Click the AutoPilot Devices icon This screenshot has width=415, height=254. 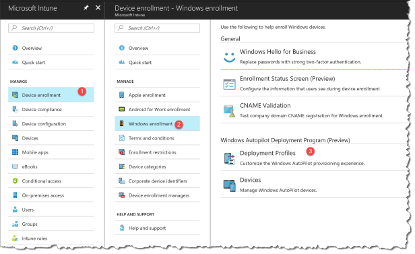[x=229, y=186]
